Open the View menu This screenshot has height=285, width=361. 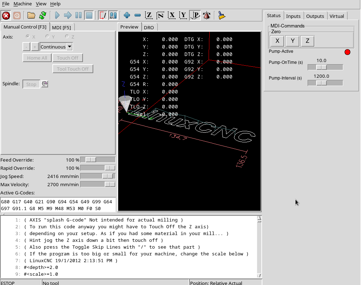[x=41, y=4]
